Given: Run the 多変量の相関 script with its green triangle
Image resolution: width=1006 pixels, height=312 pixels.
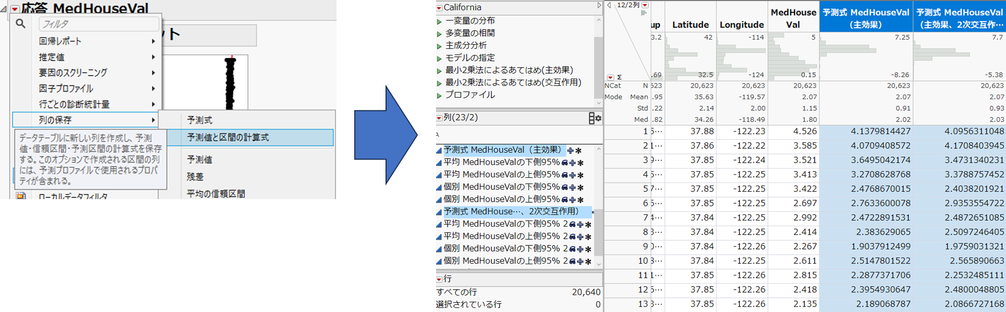Looking at the screenshot, I should click(439, 34).
